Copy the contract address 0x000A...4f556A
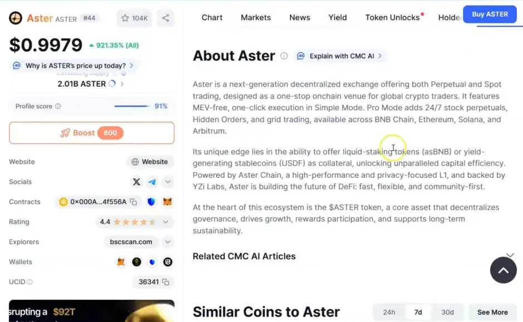The width and height of the screenshot is (523, 322). (134, 202)
